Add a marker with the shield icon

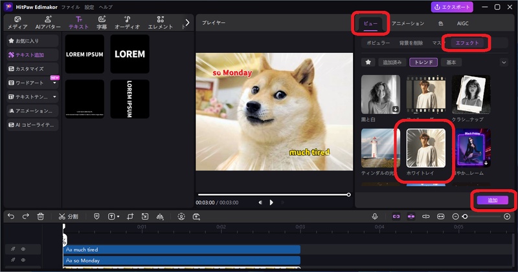96,216
